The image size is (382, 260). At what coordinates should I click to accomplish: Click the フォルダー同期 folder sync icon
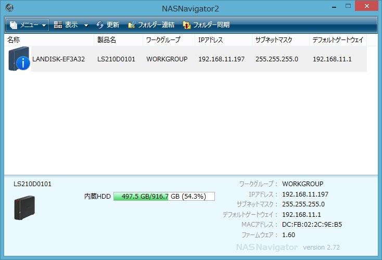tap(187, 25)
